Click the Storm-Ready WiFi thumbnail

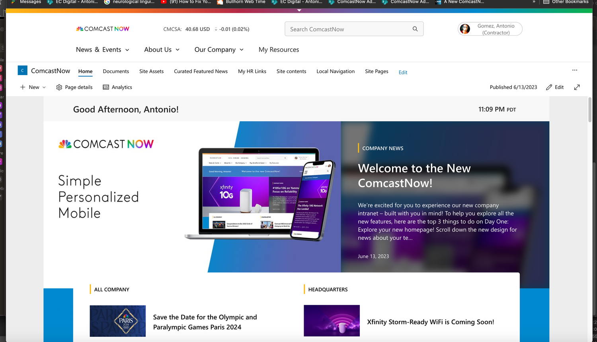coord(332,321)
